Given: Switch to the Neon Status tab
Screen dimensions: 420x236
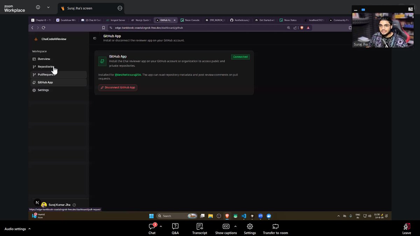Looking at the screenshot, I should (288, 20).
